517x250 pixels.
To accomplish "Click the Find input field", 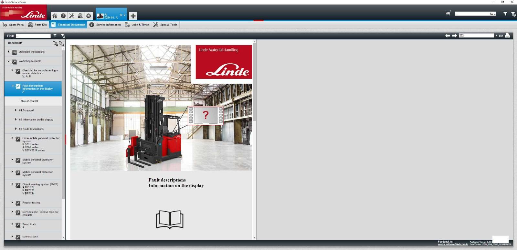I will [33, 36].
